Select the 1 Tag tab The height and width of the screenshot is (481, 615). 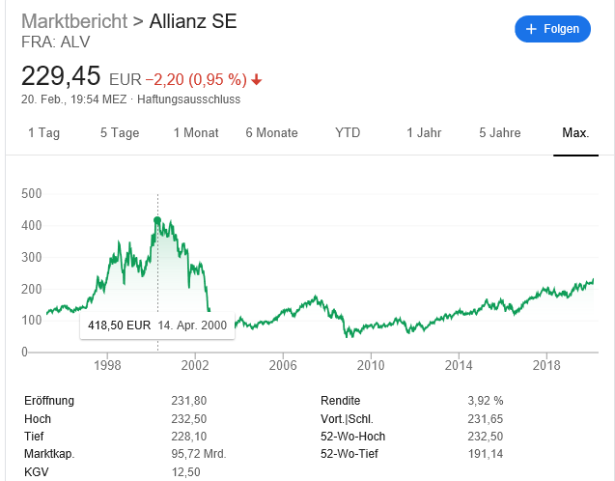pos(43,133)
